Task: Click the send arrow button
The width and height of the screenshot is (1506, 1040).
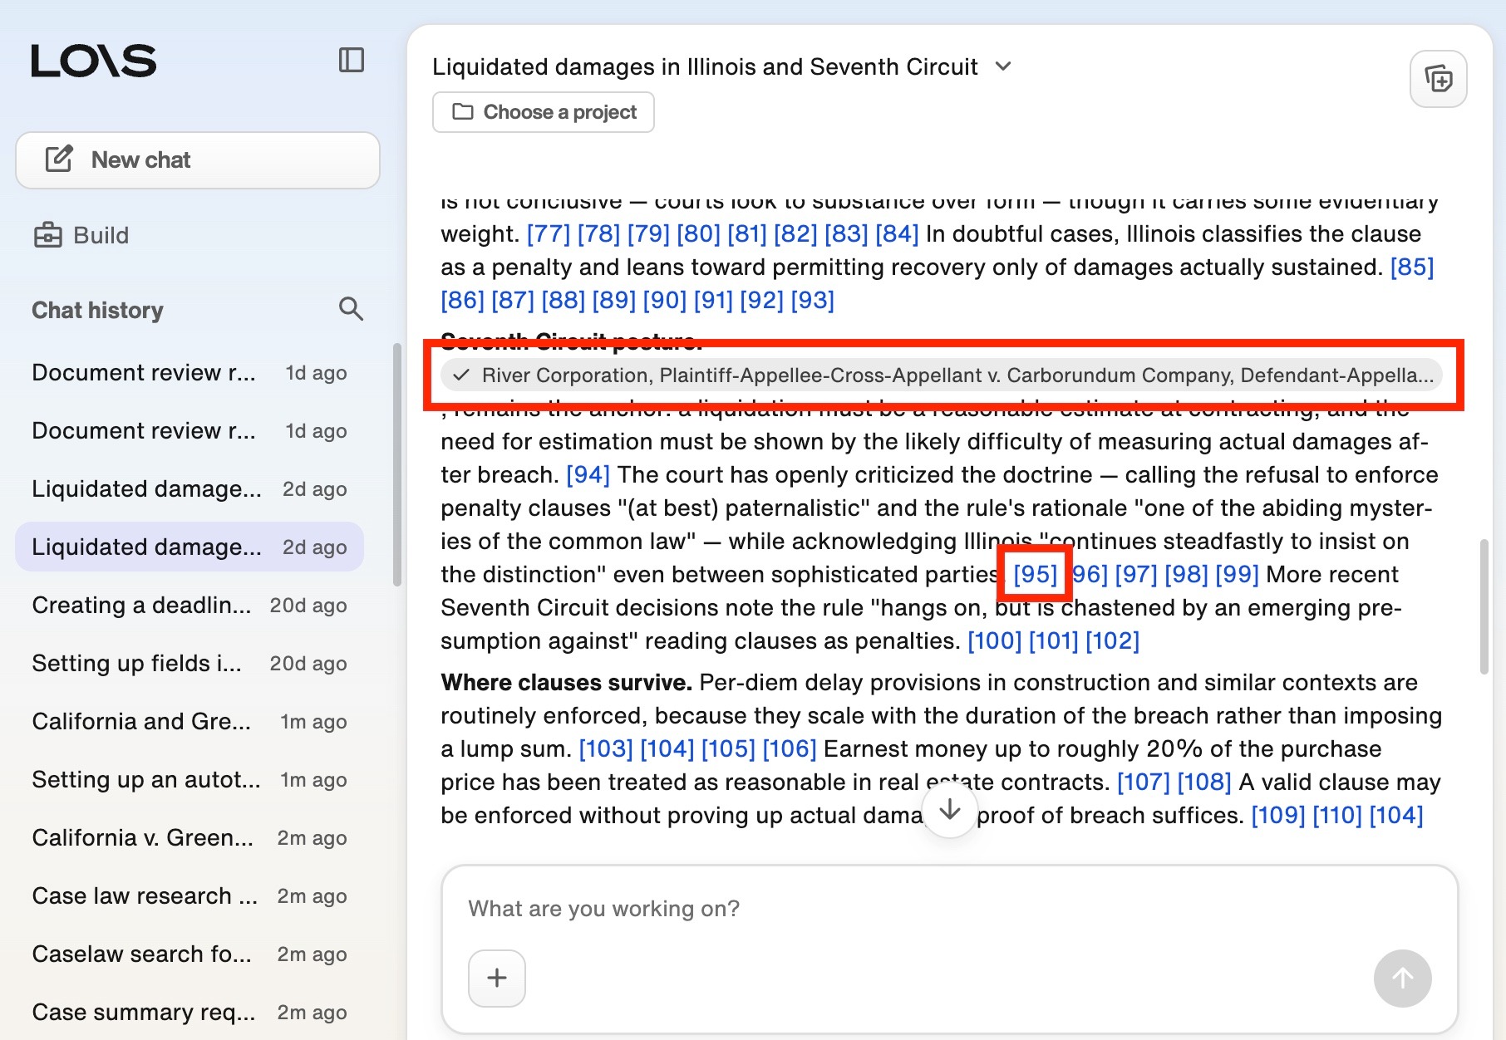Action: click(1402, 979)
